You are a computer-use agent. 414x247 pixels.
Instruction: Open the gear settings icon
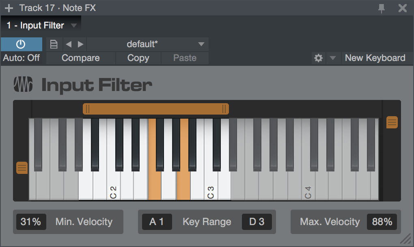point(319,58)
